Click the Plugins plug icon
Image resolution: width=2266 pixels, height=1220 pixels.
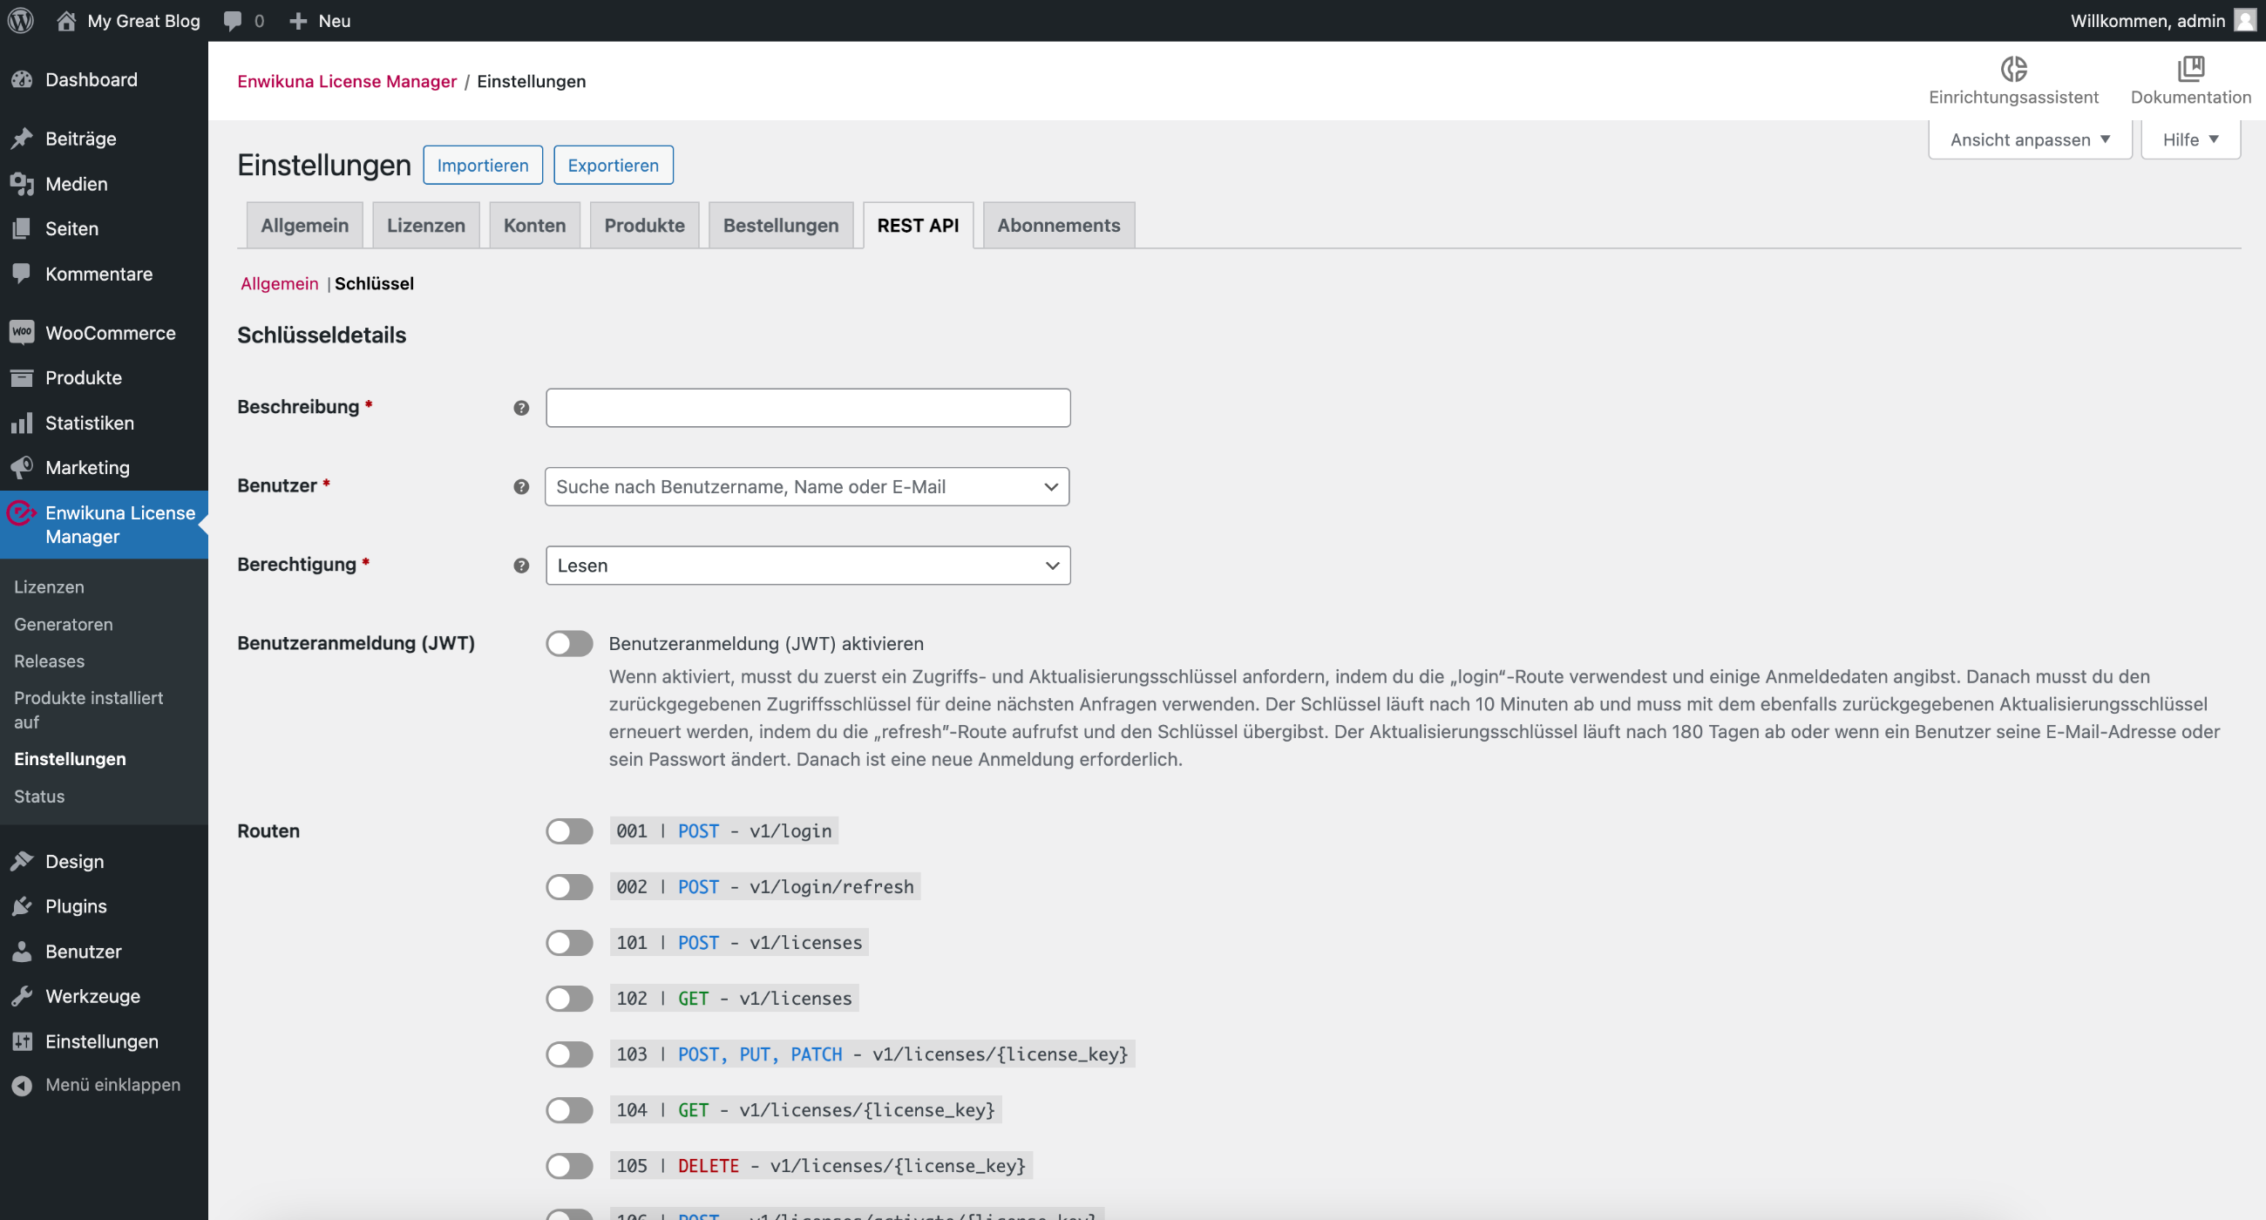pyautogui.click(x=22, y=907)
